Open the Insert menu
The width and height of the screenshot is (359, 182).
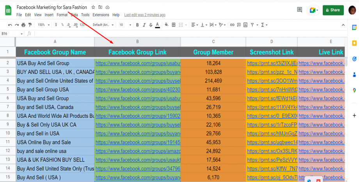click(x=49, y=15)
